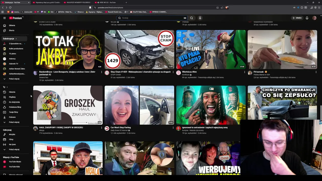This screenshot has height=181, width=322.
Task: Open the Kick bookmark
Action: [51, 12]
